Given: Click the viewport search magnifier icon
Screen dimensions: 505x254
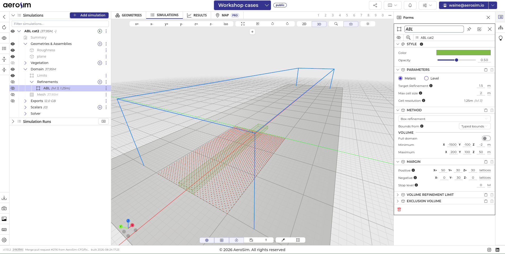Looking at the screenshot, I should click(336, 24).
